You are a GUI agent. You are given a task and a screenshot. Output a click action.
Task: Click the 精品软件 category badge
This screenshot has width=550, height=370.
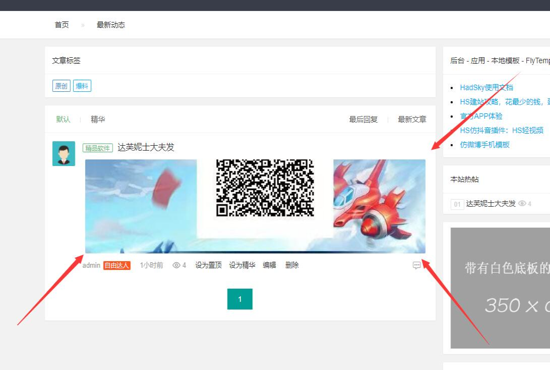(x=97, y=148)
